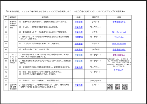This screenshot has width=147, height=104.
Task: Open the 授業動画 link in row 2
Action: click(79, 27)
